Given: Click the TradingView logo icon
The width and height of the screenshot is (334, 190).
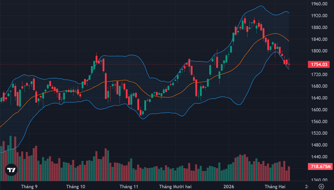Looking at the screenshot, I should (x=11, y=170).
